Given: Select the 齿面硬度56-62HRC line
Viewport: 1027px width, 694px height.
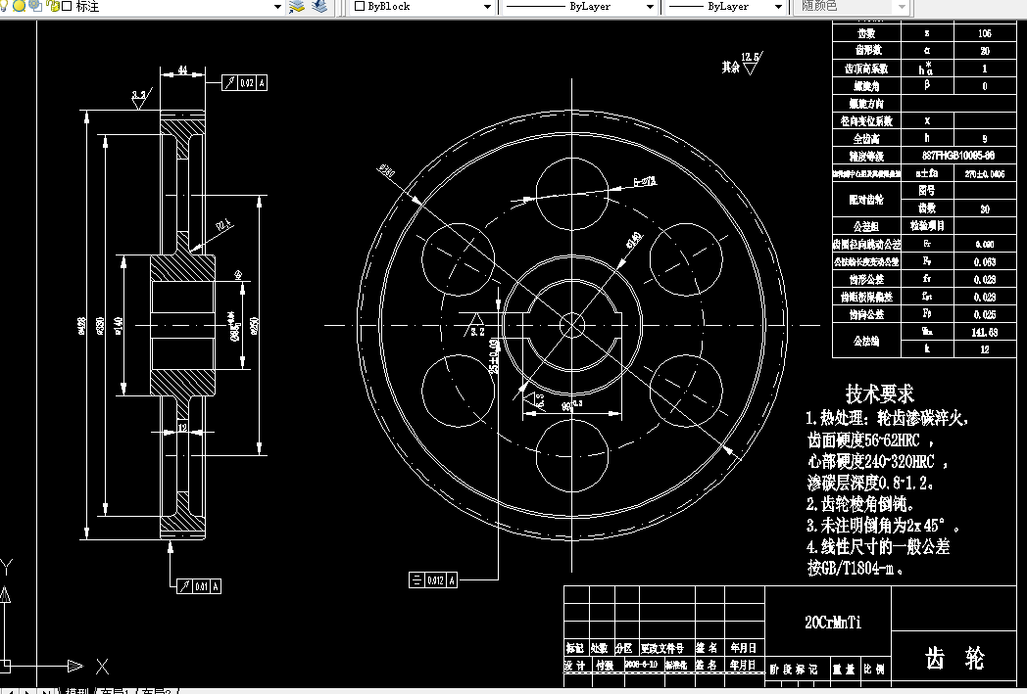Looking at the screenshot, I should tap(869, 440).
